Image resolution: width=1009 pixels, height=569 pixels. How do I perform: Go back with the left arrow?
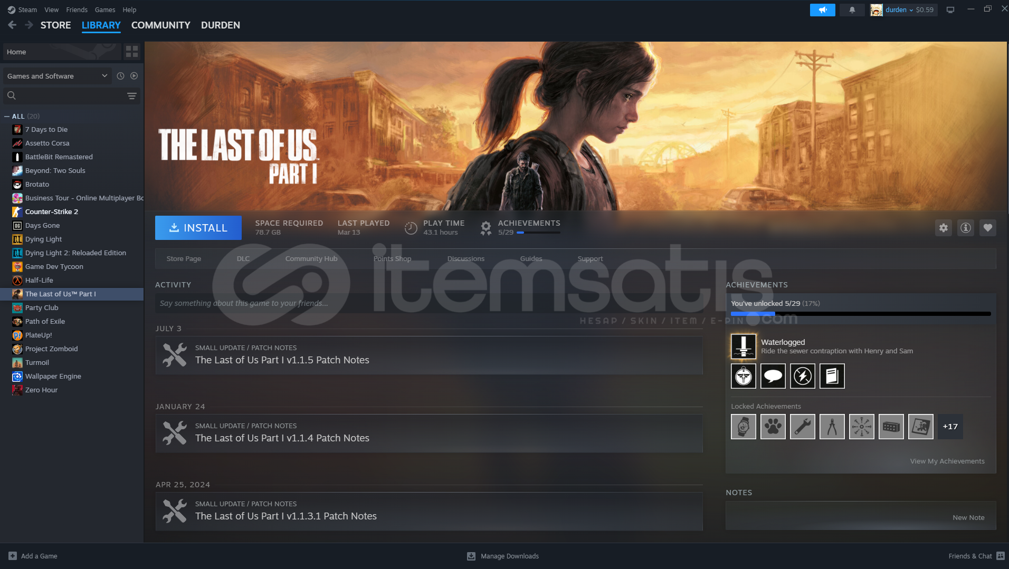click(12, 25)
